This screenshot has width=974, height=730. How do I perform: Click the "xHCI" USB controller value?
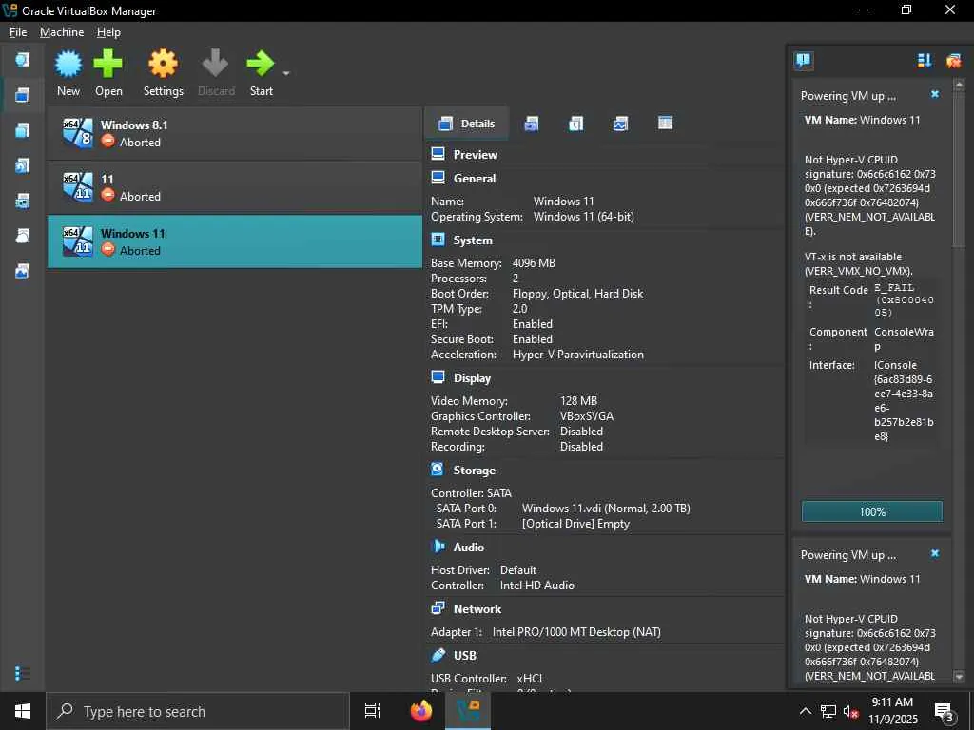pos(529,679)
